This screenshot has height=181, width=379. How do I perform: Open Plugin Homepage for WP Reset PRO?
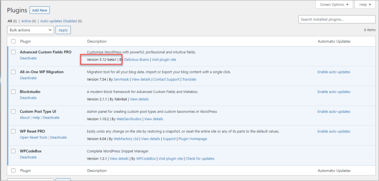coord(192,139)
